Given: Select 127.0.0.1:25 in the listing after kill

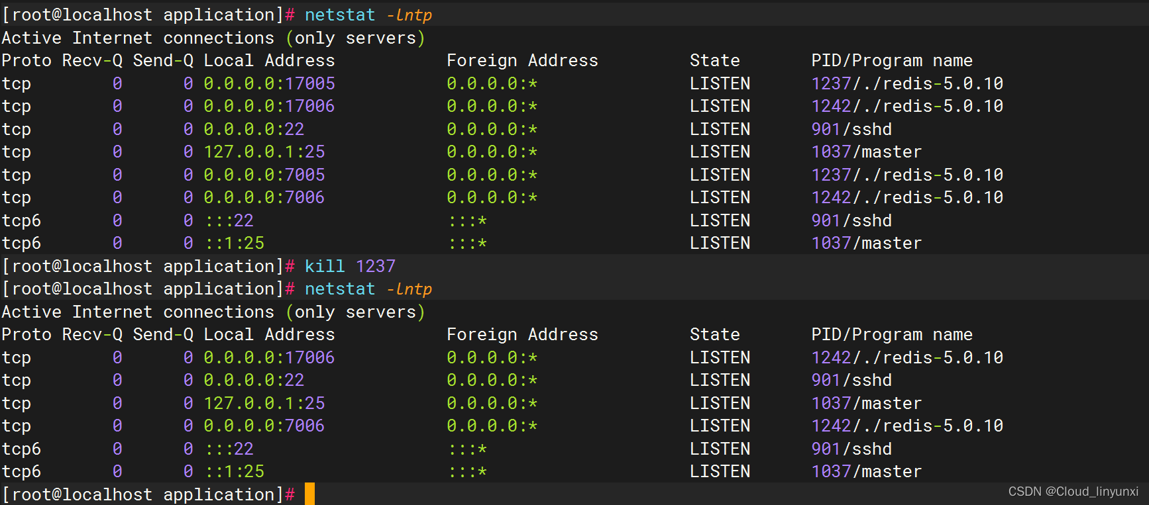Looking at the screenshot, I should click(x=264, y=403).
